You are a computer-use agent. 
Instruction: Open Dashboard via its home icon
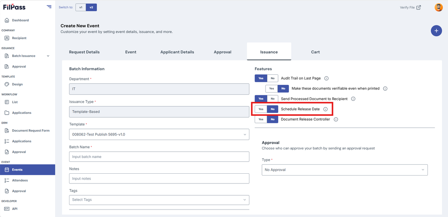click(7, 20)
